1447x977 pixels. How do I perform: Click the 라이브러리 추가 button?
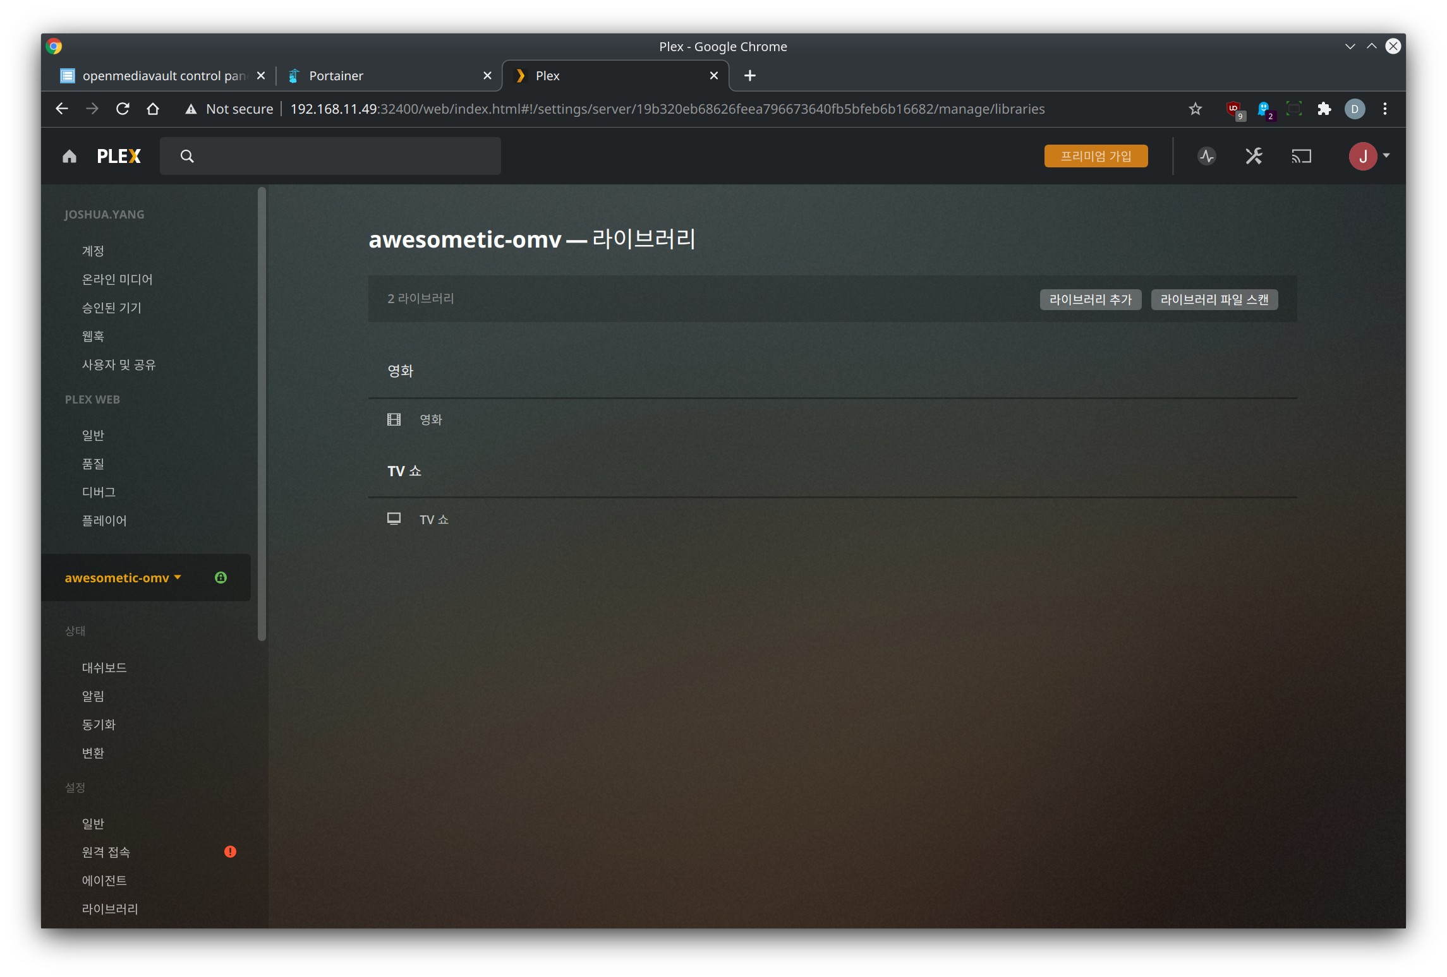1090,299
